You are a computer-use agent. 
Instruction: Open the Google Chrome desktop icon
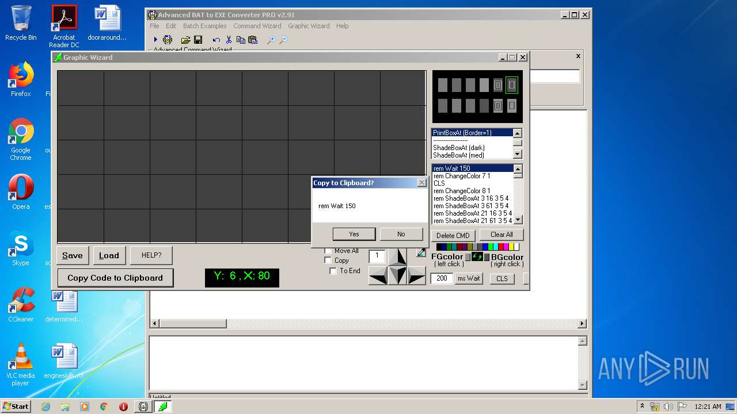pyautogui.click(x=21, y=139)
